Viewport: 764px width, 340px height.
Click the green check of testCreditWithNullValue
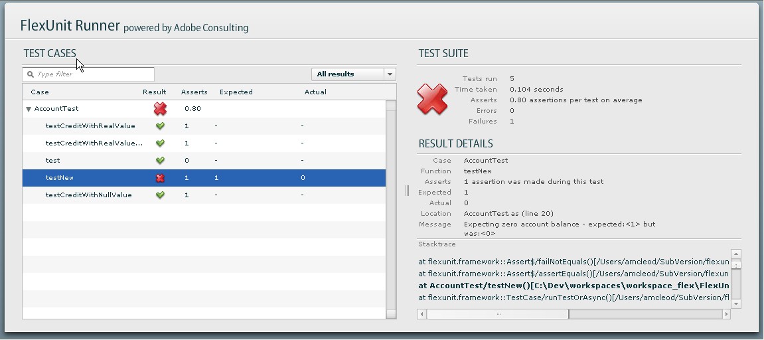160,195
